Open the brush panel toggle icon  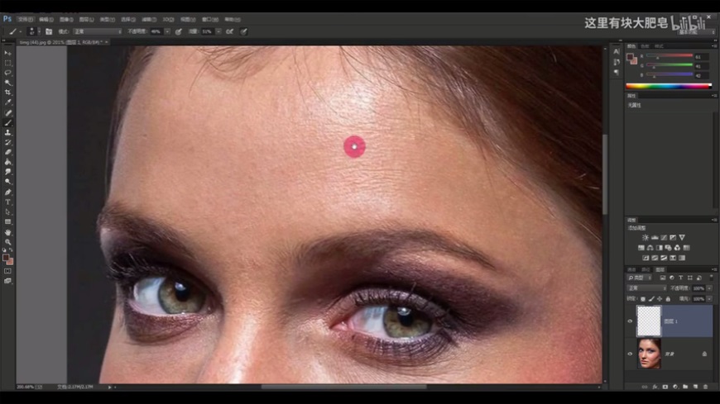(49, 31)
